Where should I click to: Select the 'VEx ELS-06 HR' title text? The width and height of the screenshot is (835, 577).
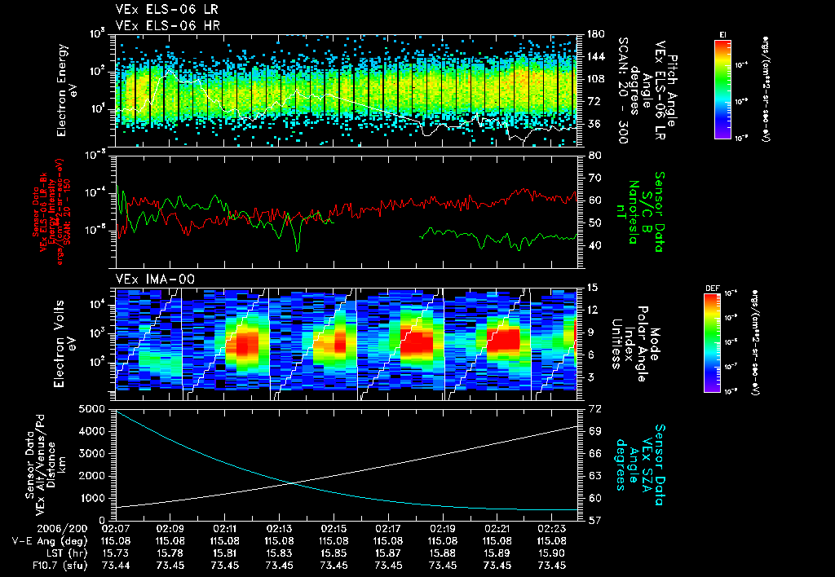point(168,25)
